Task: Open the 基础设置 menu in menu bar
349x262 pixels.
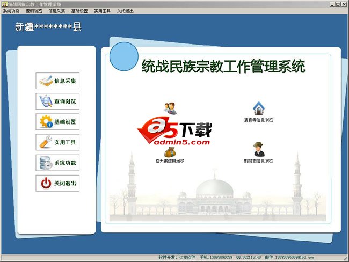Action: [79, 11]
